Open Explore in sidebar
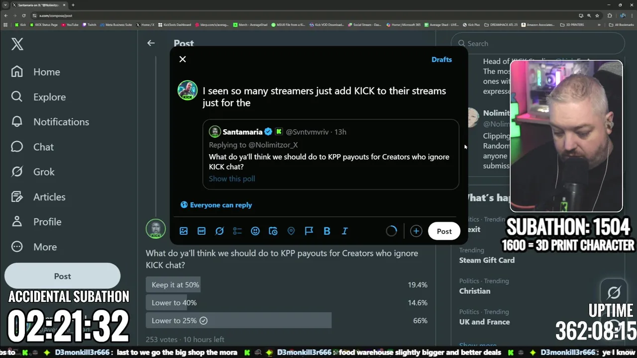Image resolution: width=637 pixels, height=358 pixels. pos(38,97)
